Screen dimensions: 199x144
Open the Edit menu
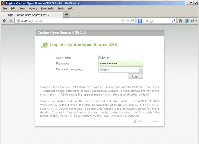coord(13,8)
